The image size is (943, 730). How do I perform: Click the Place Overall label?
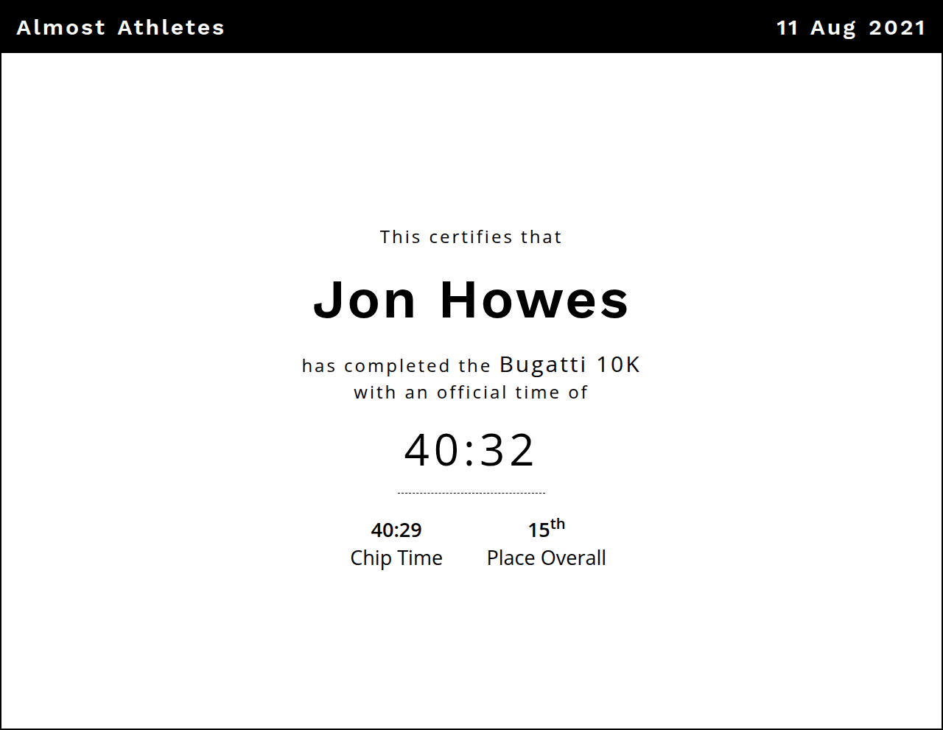coord(546,558)
